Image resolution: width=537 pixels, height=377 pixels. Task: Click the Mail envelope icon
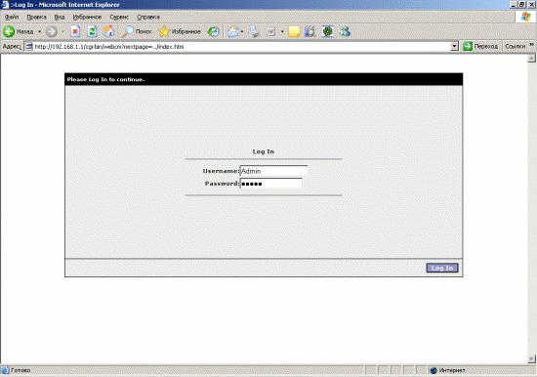[x=233, y=31]
